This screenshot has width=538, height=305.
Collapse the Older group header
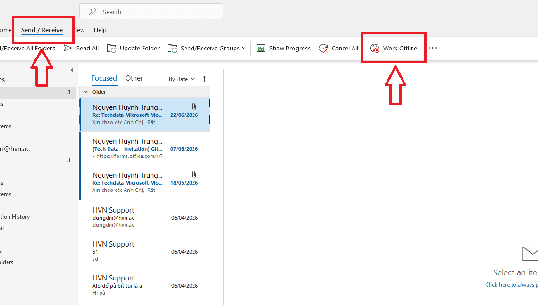point(86,92)
